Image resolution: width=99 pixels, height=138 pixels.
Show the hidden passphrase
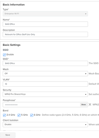point(84,105)
